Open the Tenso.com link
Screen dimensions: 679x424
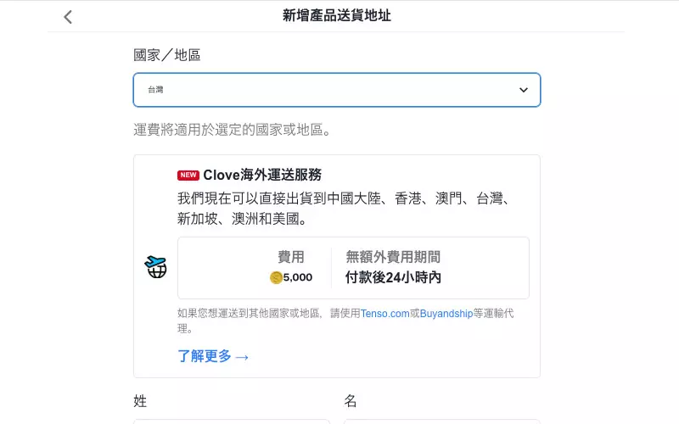(385, 313)
